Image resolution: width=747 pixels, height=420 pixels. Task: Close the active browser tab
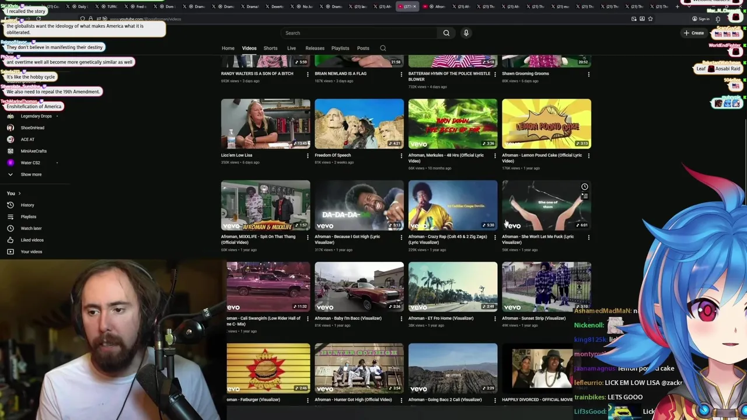[416, 6]
